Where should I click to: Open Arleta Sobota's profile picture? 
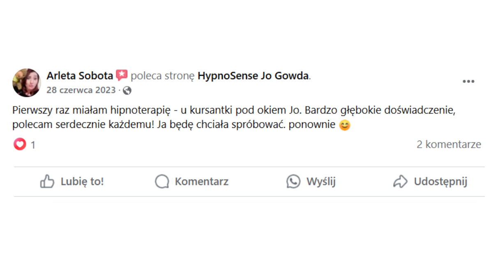click(27, 83)
